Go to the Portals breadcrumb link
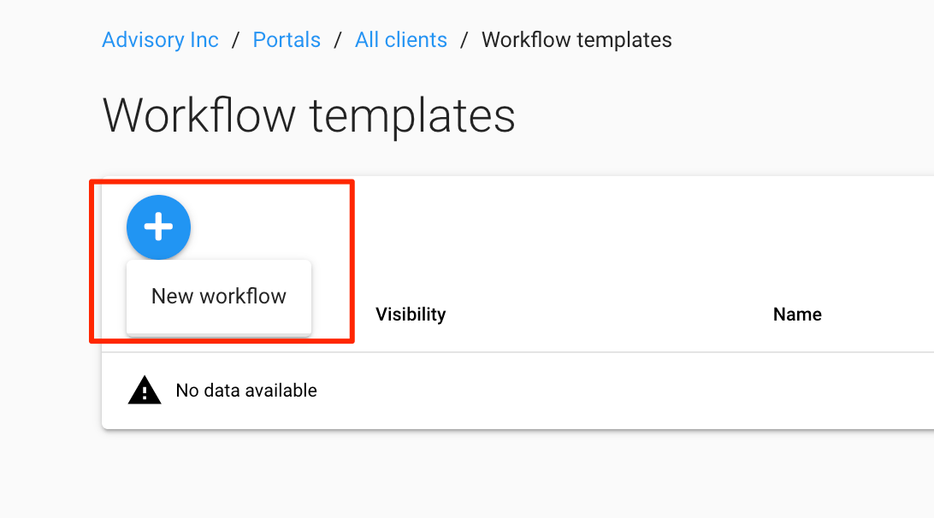Image resolution: width=934 pixels, height=518 pixels. click(x=287, y=40)
